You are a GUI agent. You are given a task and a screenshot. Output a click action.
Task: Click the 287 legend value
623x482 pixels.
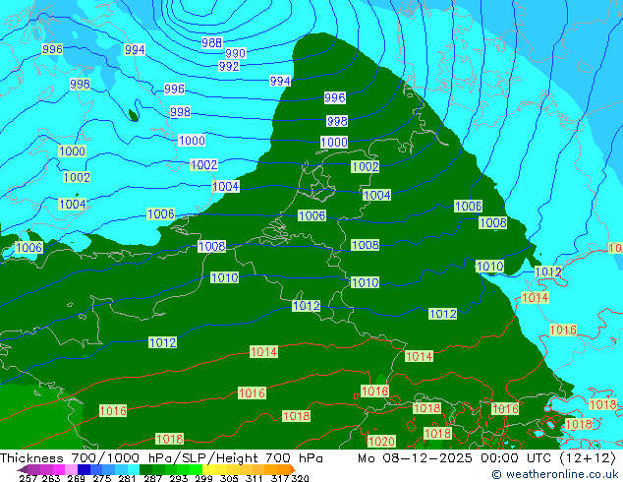pos(152,478)
